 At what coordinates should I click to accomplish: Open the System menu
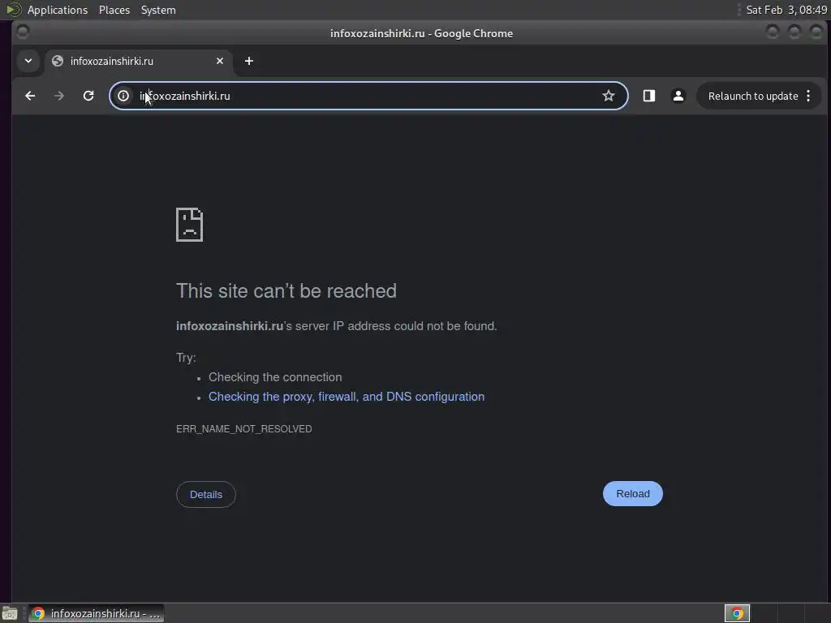tap(158, 10)
